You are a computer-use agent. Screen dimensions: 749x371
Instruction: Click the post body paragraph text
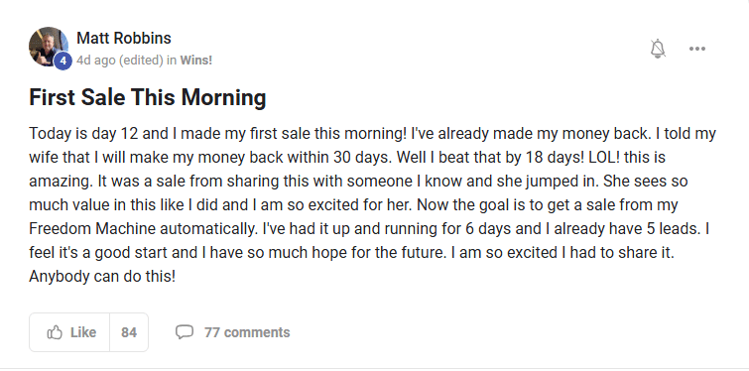tap(373, 204)
